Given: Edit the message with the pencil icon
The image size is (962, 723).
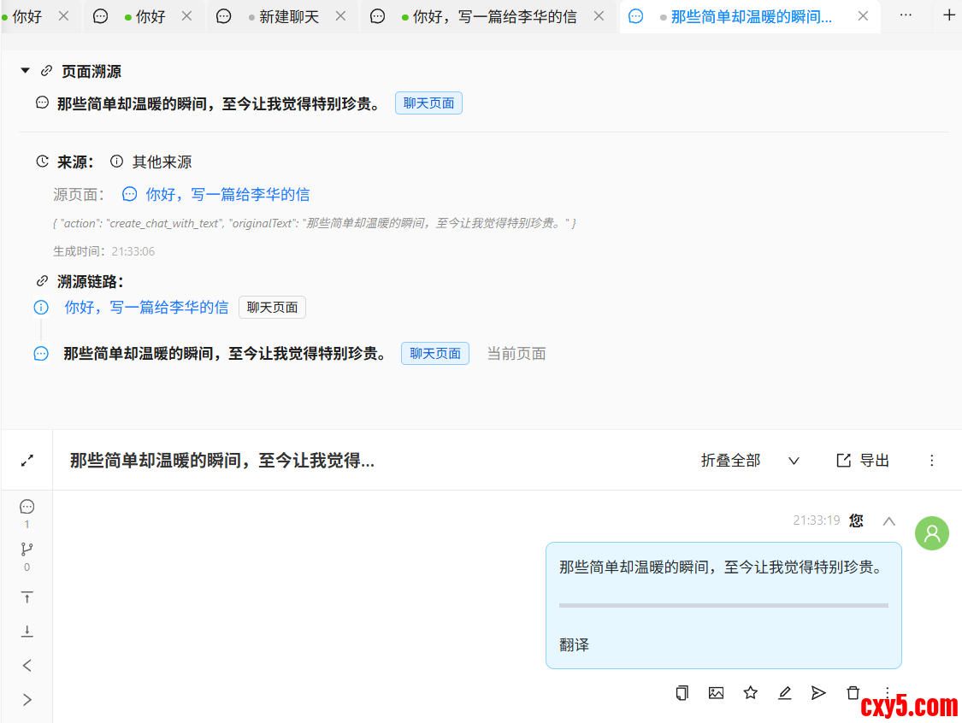Looking at the screenshot, I should click(784, 693).
